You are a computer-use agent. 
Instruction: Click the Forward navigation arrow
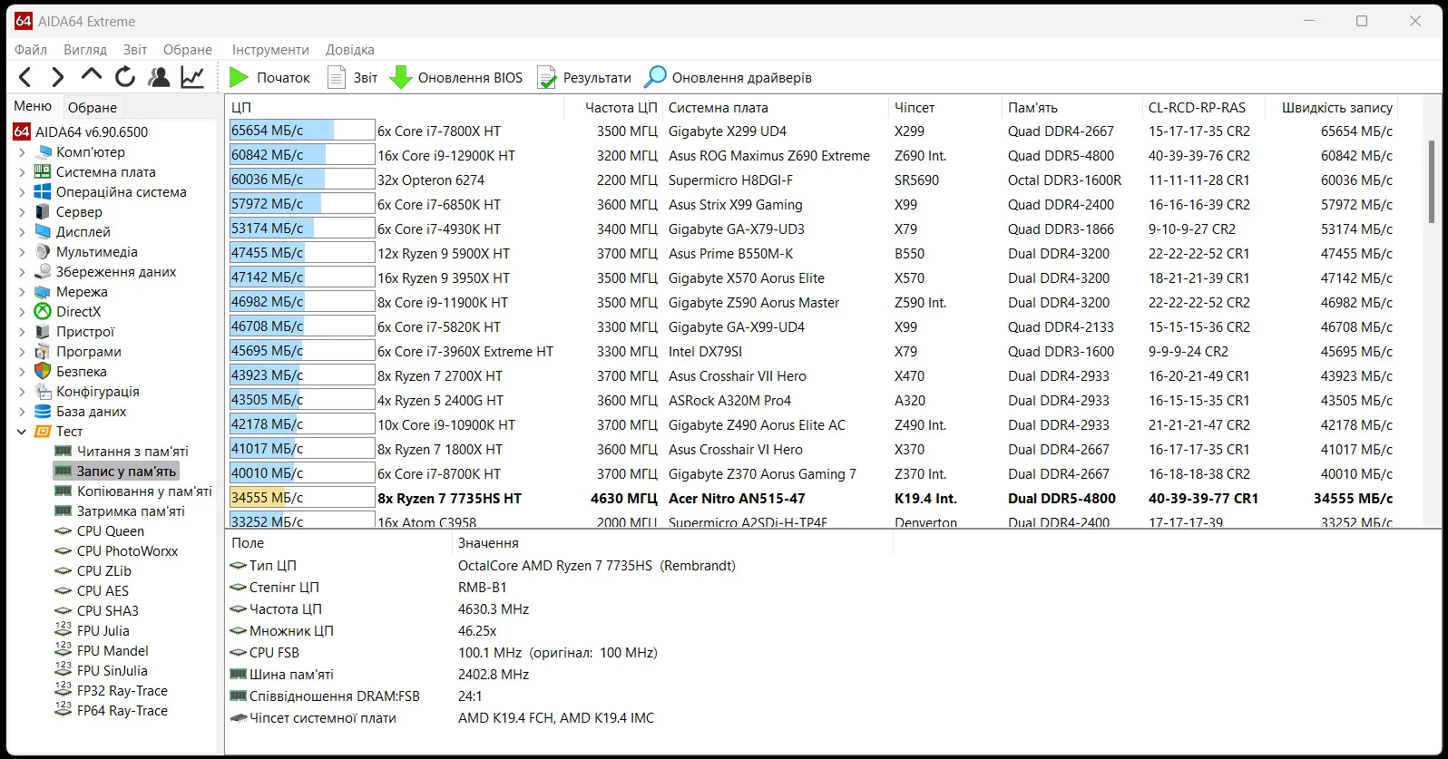[x=57, y=77]
